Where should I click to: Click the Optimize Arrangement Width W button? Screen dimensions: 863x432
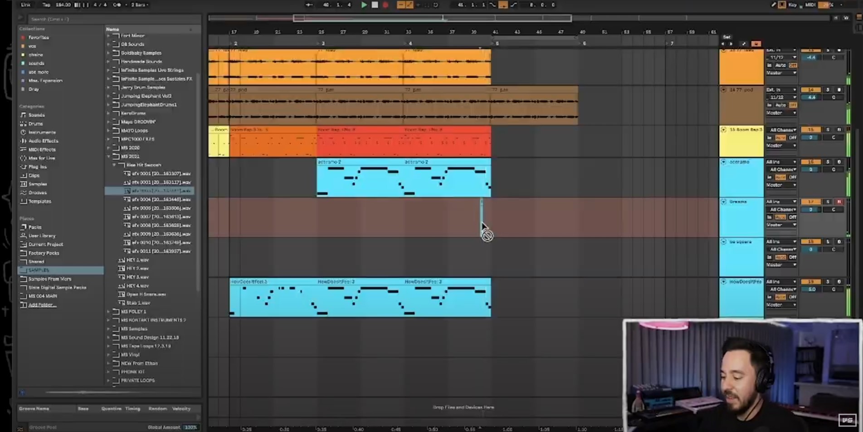pos(846,18)
